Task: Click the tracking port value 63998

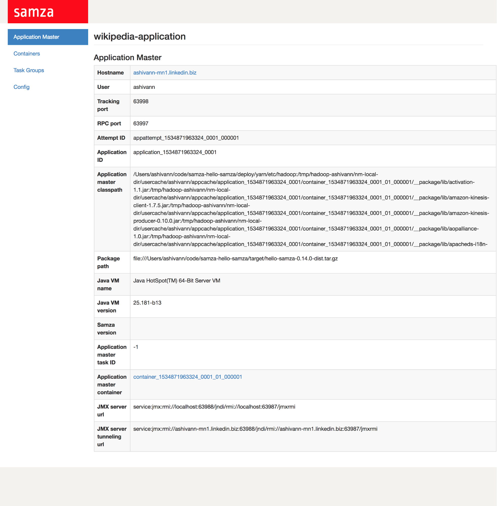Action: [141, 102]
